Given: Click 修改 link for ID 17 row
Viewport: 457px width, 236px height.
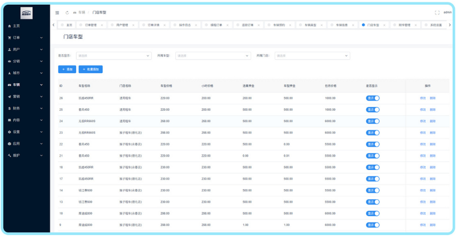Looking at the screenshot, I should tap(423, 179).
